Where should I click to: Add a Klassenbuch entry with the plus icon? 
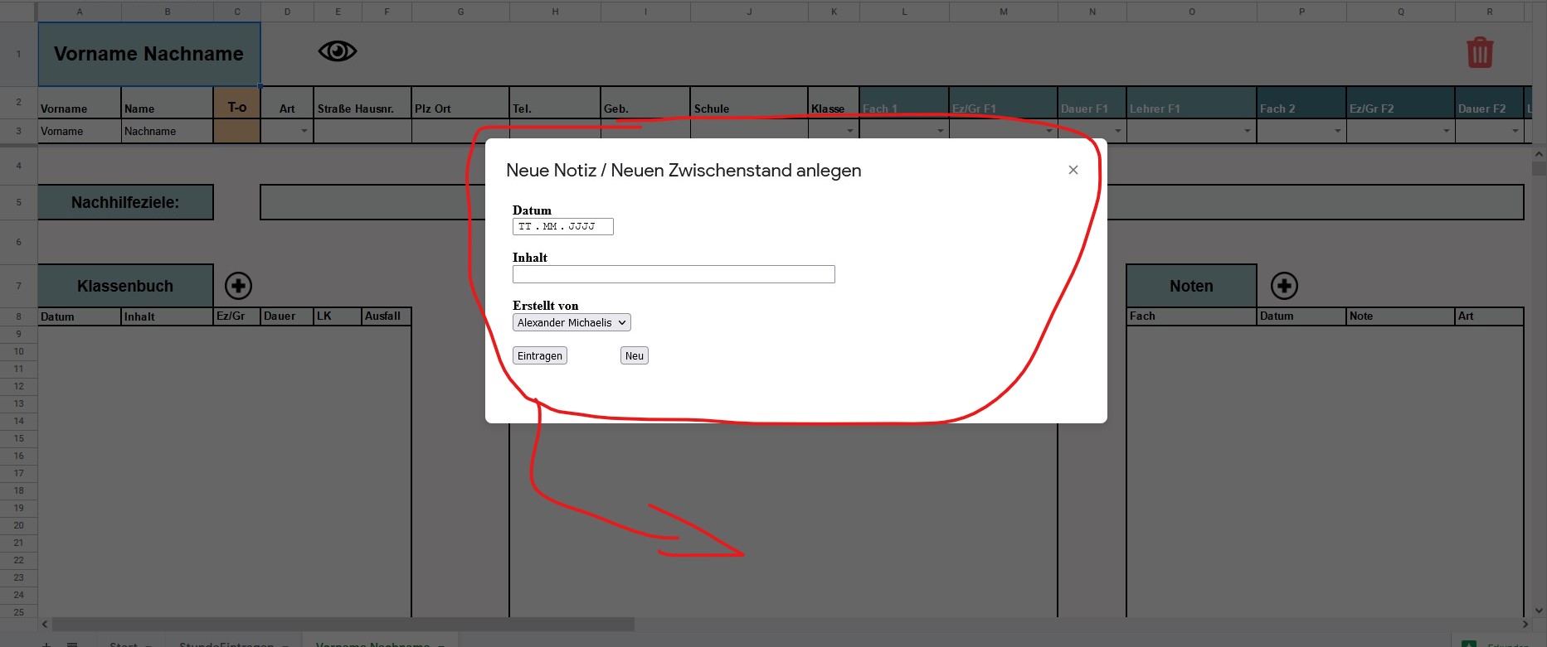click(238, 286)
